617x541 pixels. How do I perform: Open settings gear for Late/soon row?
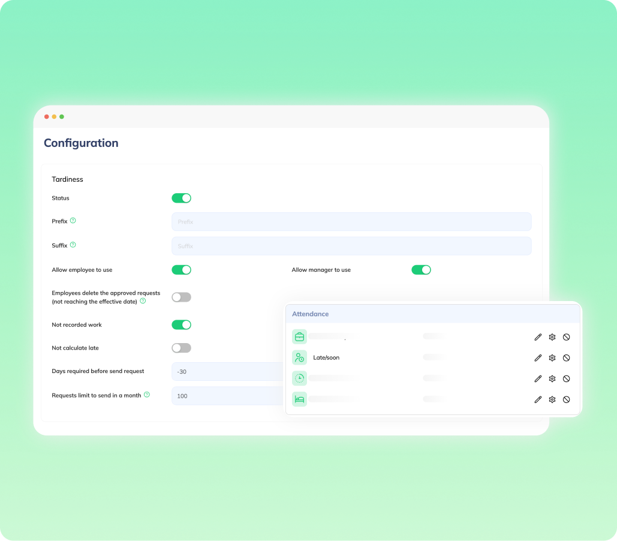click(x=552, y=358)
